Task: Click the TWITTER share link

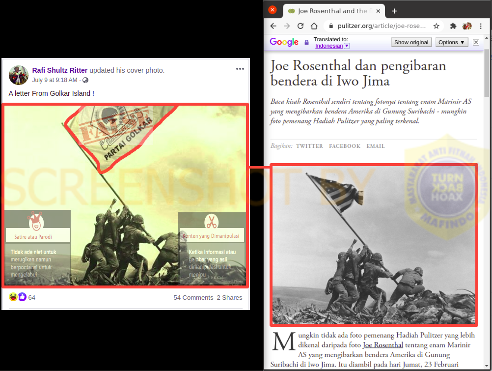Action: [309, 146]
